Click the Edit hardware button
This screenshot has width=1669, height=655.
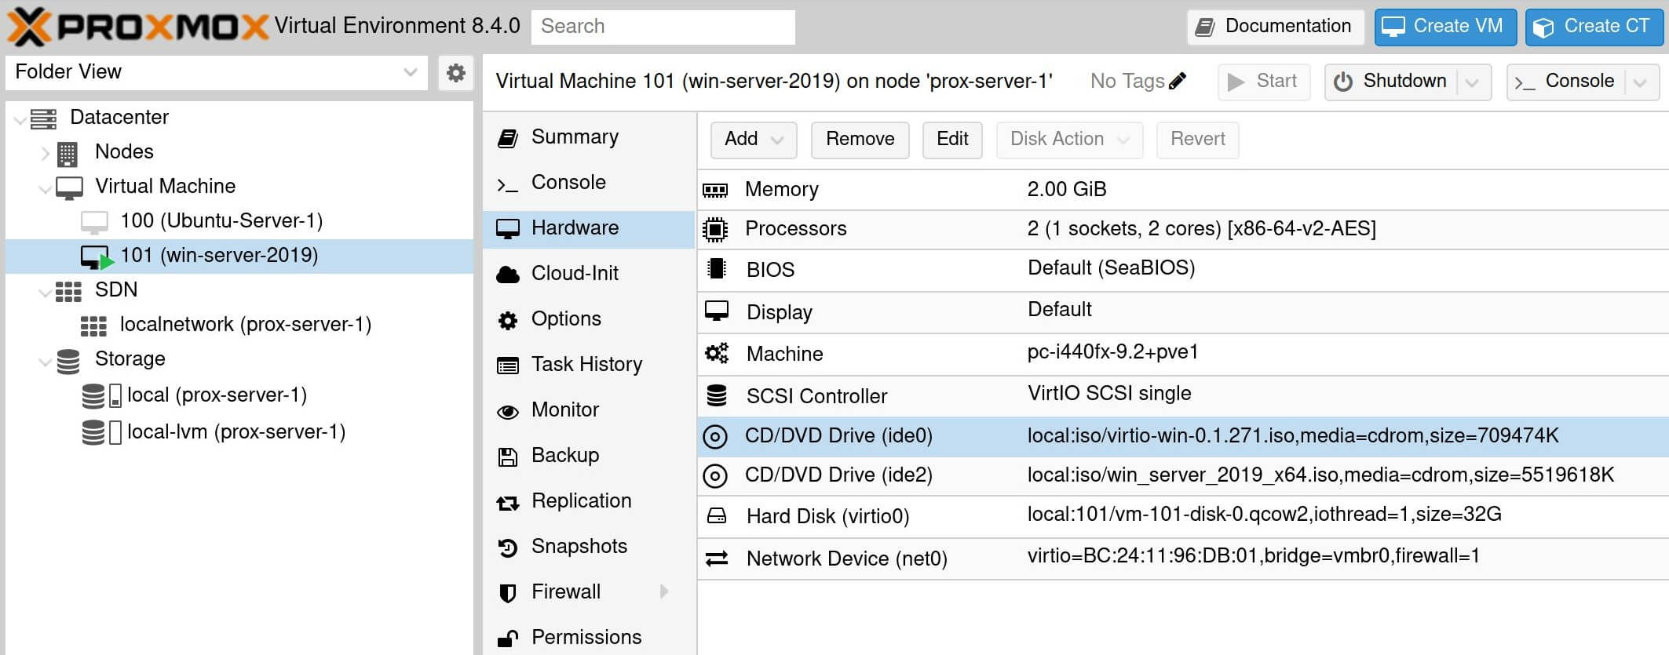(x=952, y=140)
